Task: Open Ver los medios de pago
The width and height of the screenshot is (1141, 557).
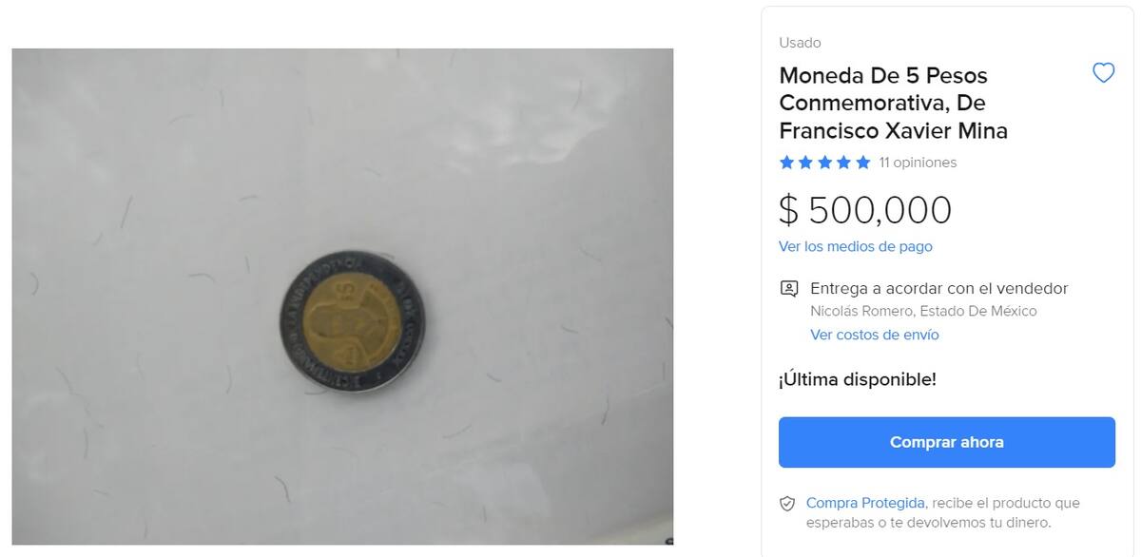Action: coord(856,246)
